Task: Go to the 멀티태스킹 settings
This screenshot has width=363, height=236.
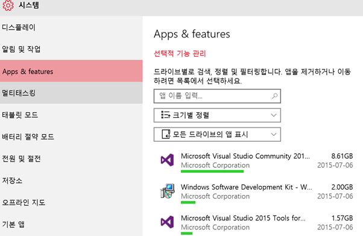Action: (71, 93)
